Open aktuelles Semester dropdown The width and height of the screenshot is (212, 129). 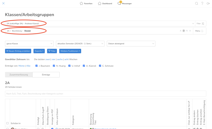click(80, 43)
